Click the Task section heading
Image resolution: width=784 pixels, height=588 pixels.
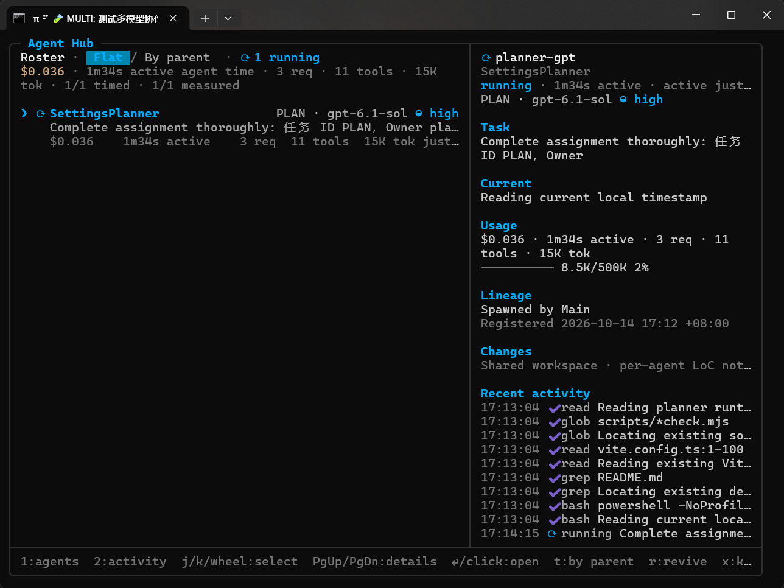(x=495, y=127)
